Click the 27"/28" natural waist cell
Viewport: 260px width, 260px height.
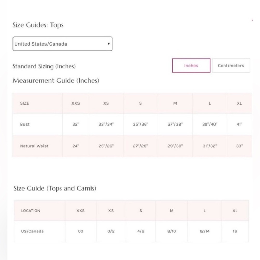click(140, 146)
